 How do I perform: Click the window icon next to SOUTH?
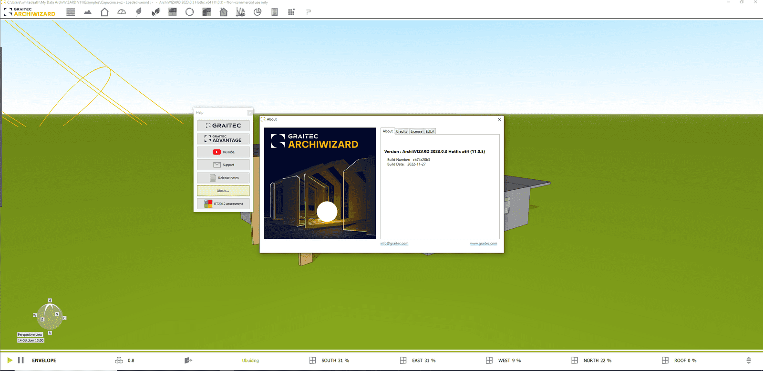tap(313, 360)
